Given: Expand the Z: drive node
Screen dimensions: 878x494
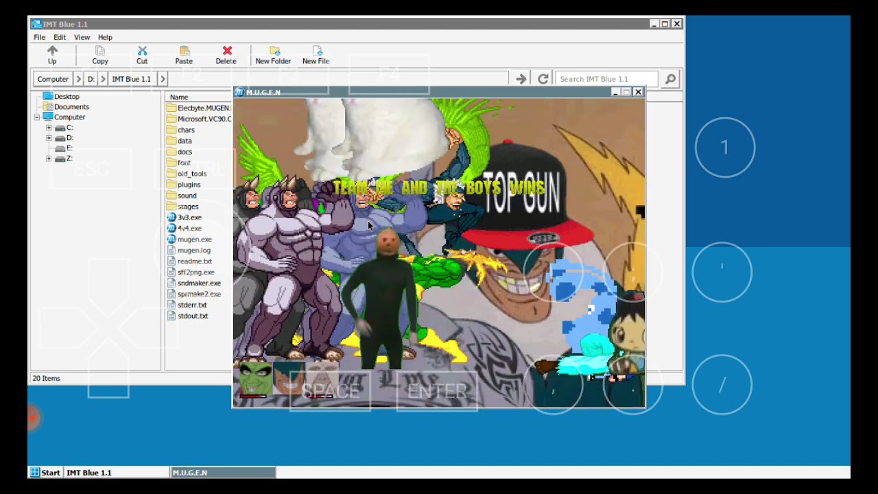Looking at the screenshot, I should (49, 158).
